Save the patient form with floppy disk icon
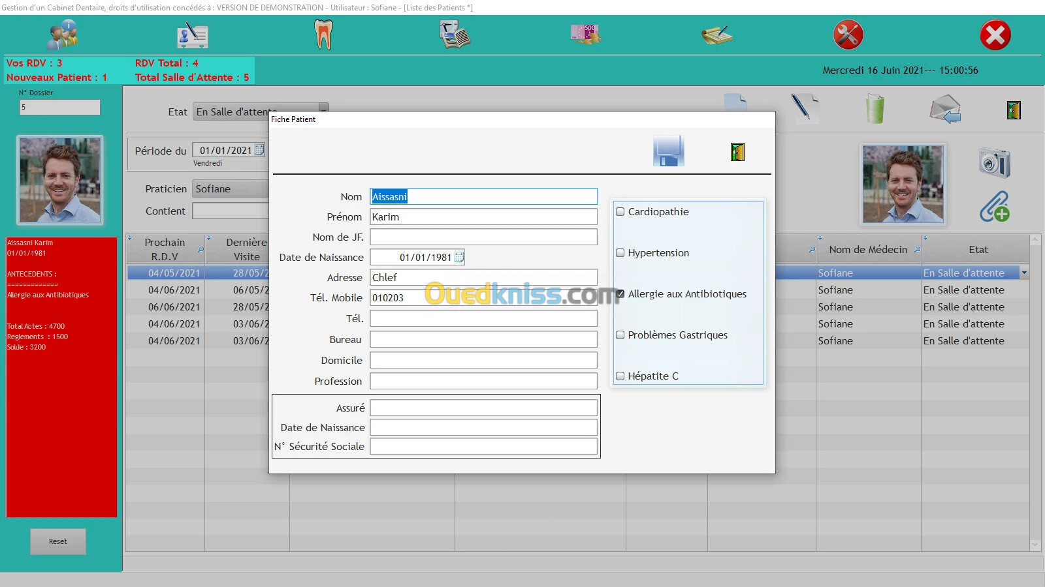The image size is (1045, 587). 668,151
